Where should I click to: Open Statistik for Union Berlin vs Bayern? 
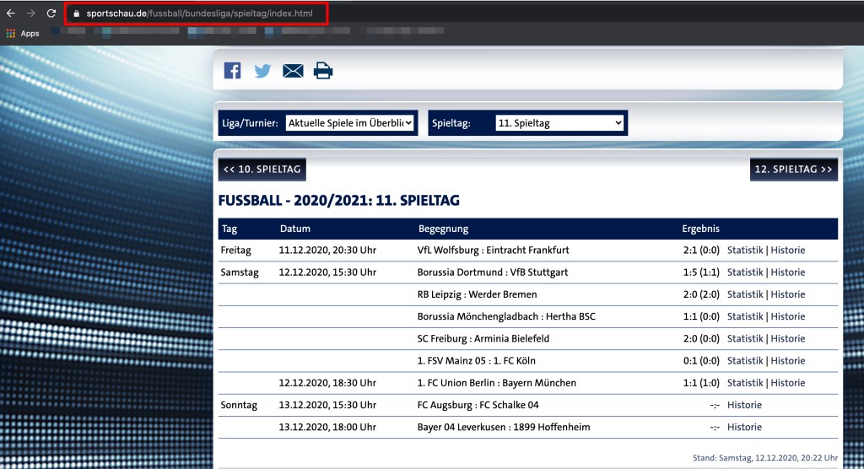pyautogui.click(x=745, y=382)
